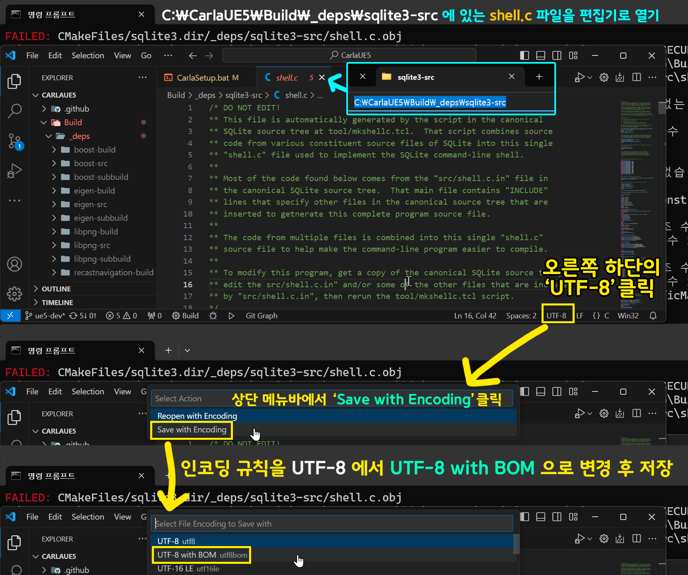Open run dropdown arrow in top editor toolbar
This screenshot has width=688, height=575.
[x=590, y=77]
